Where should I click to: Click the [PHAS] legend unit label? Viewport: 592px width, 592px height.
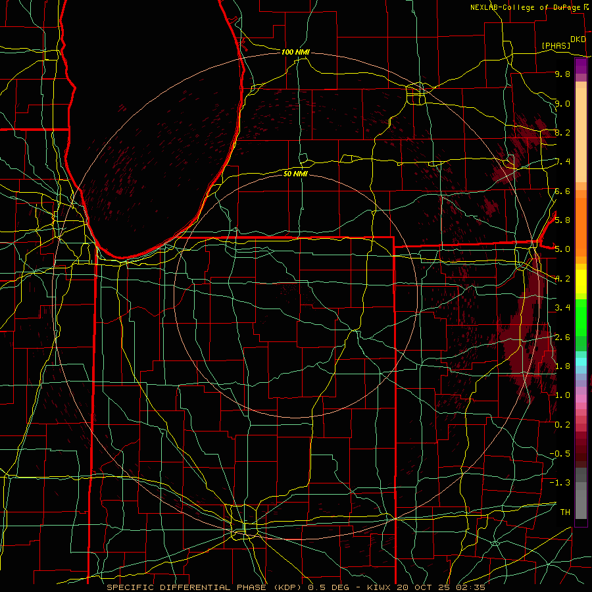pos(556,46)
